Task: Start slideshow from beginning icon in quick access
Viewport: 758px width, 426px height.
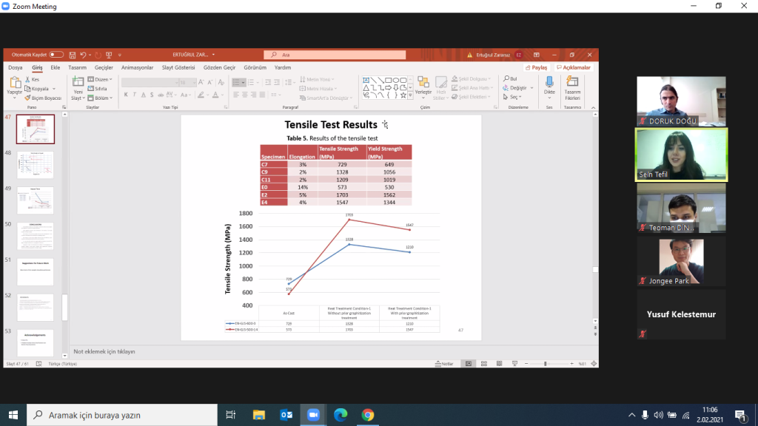Action: (109, 55)
